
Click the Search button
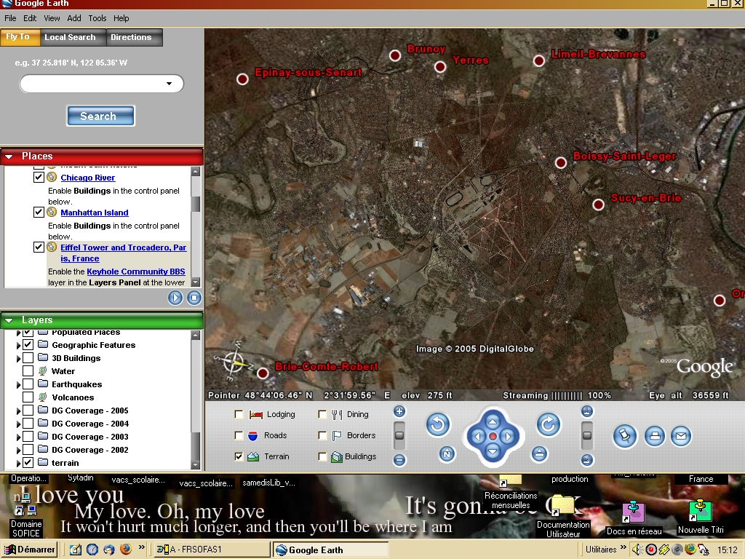coord(100,116)
